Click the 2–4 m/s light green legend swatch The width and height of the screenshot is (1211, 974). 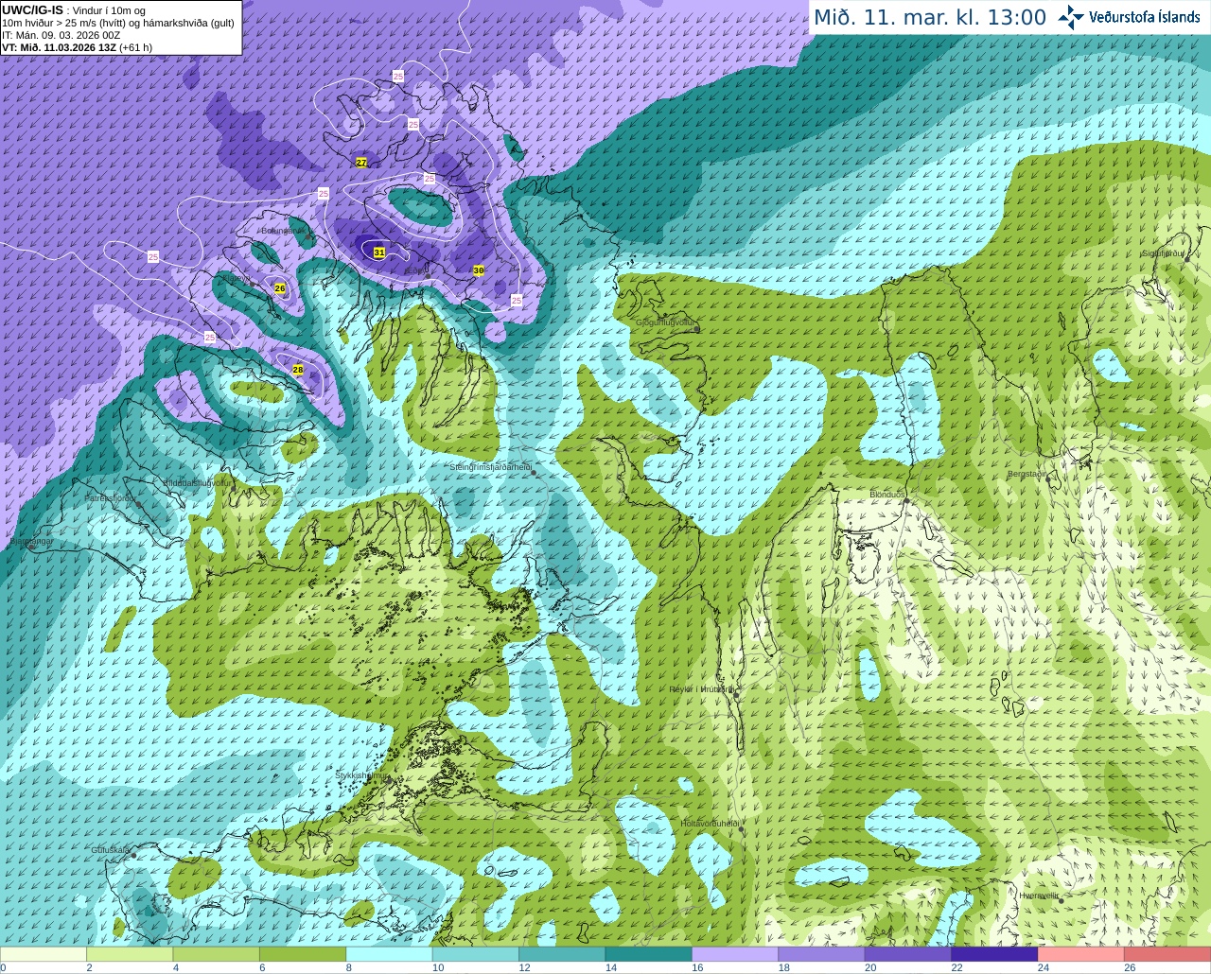click(130, 954)
